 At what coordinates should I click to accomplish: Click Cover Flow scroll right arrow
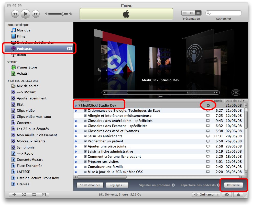(217, 93)
